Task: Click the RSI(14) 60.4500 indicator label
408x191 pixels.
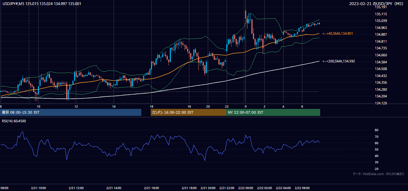Action: 14,121
